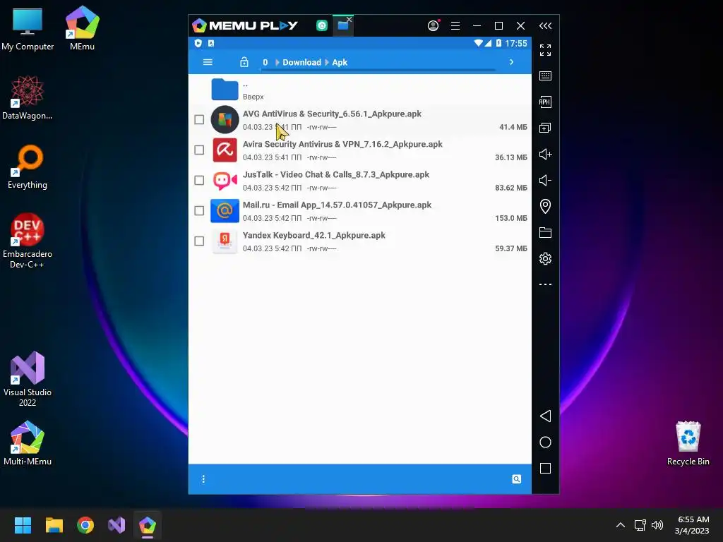This screenshot has height=542, width=723.
Task: Decrease MEmu volume
Action: click(546, 180)
